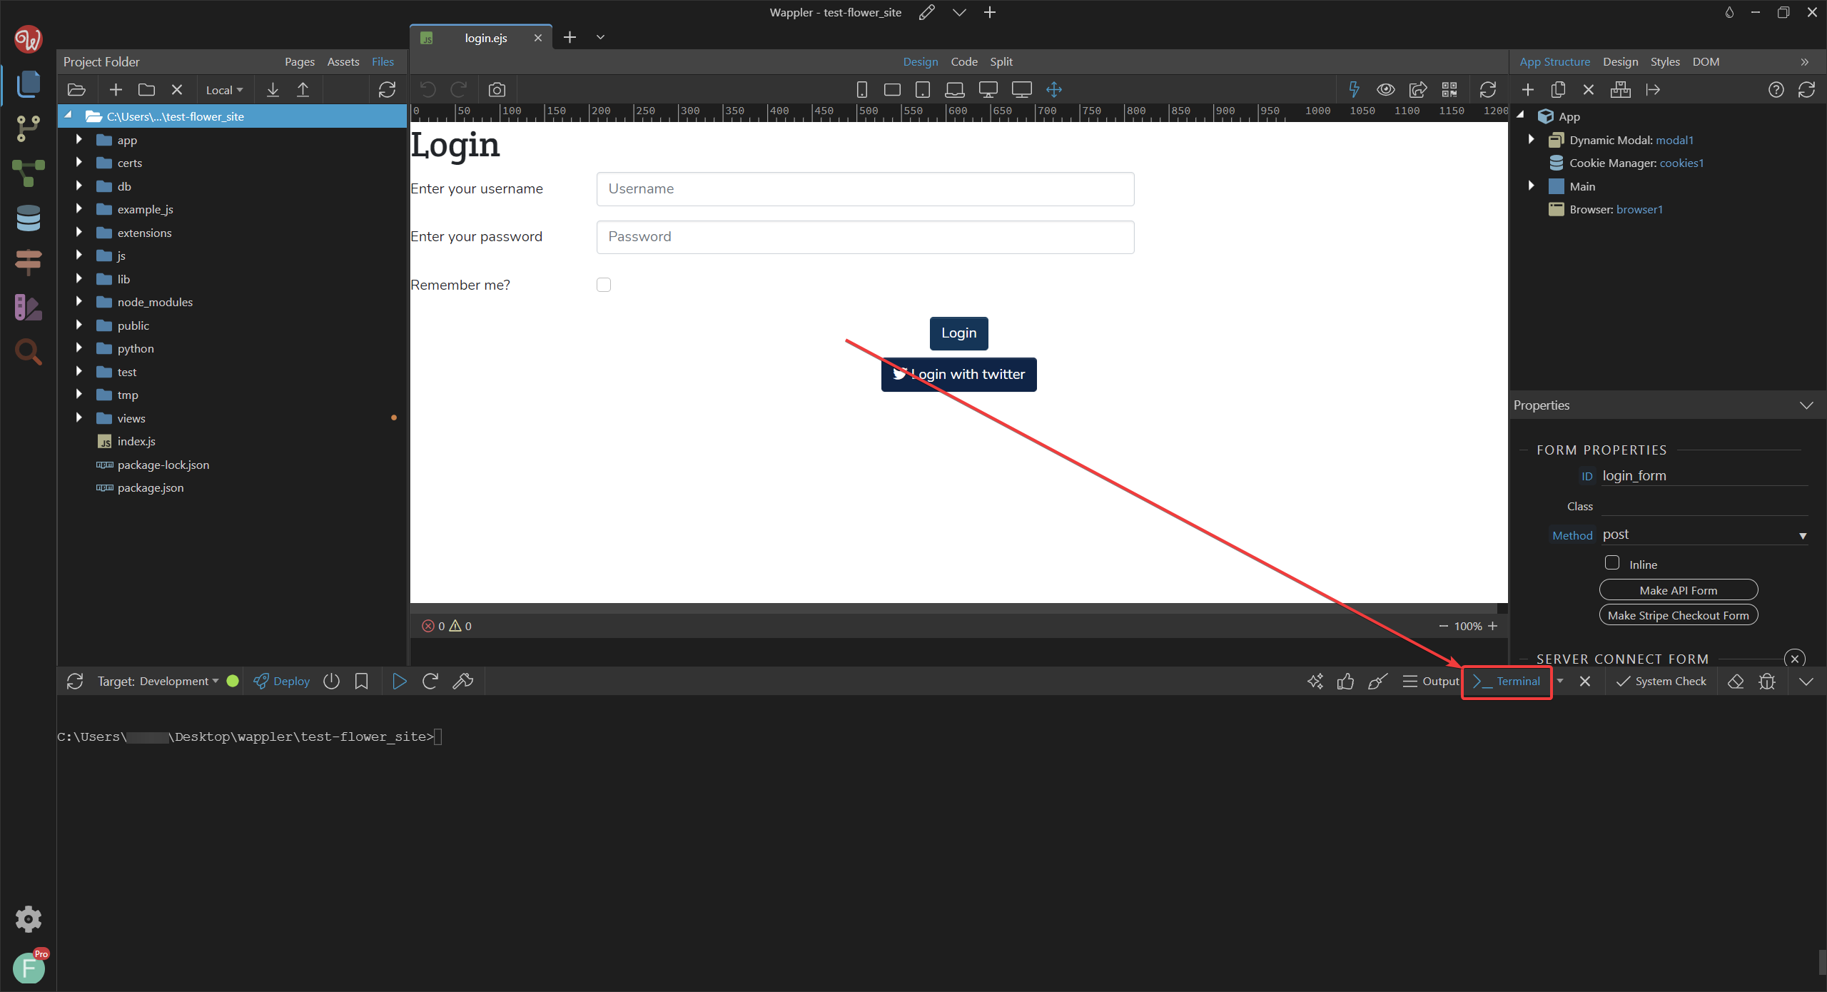Click the download files arrow icon
The height and width of the screenshot is (992, 1827).
tap(273, 90)
